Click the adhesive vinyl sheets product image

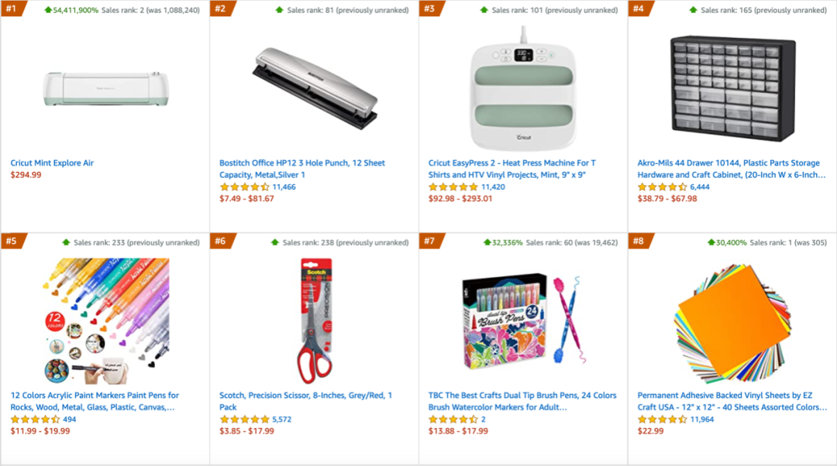[x=732, y=321]
